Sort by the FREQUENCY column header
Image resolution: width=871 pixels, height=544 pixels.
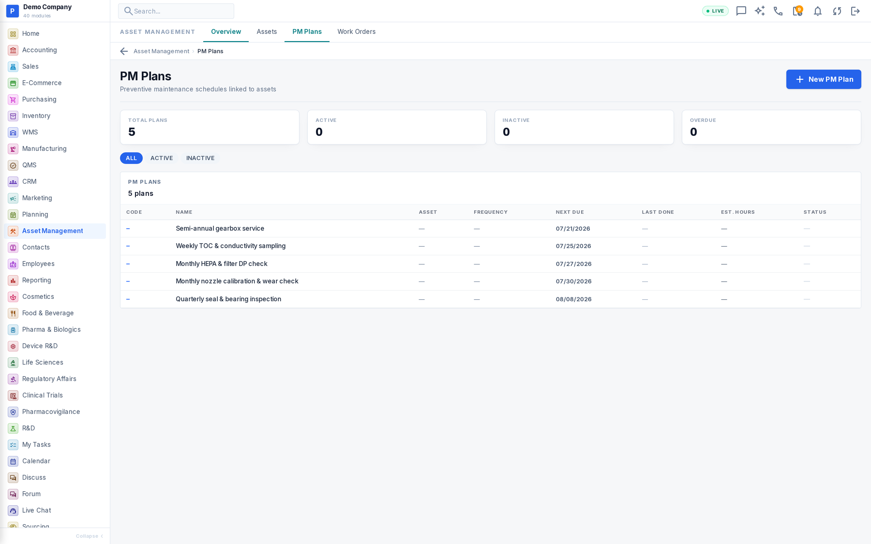tap(490, 212)
